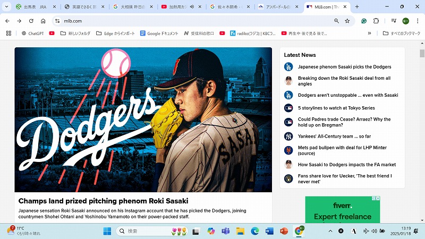
Task: Open 'Could Padres trade Cease?' article
Action: click(x=344, y=122)
